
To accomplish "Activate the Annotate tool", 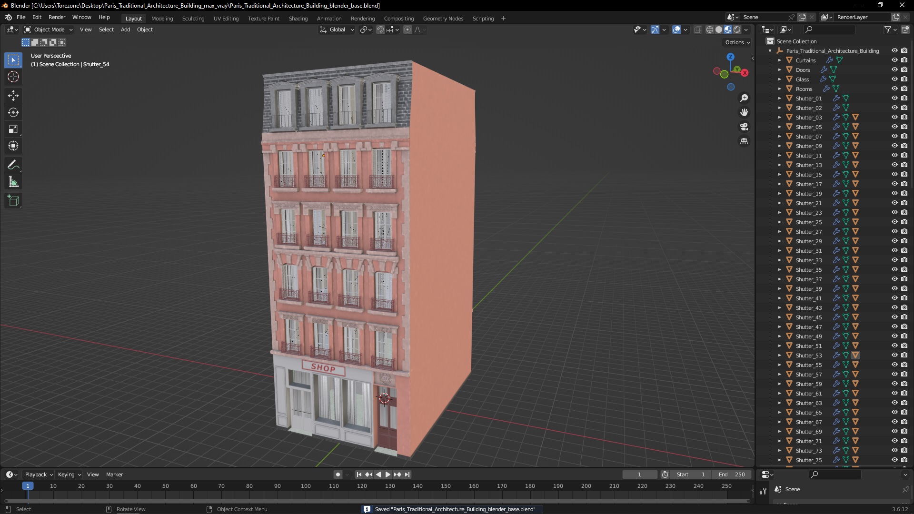I will pos(13,165).
